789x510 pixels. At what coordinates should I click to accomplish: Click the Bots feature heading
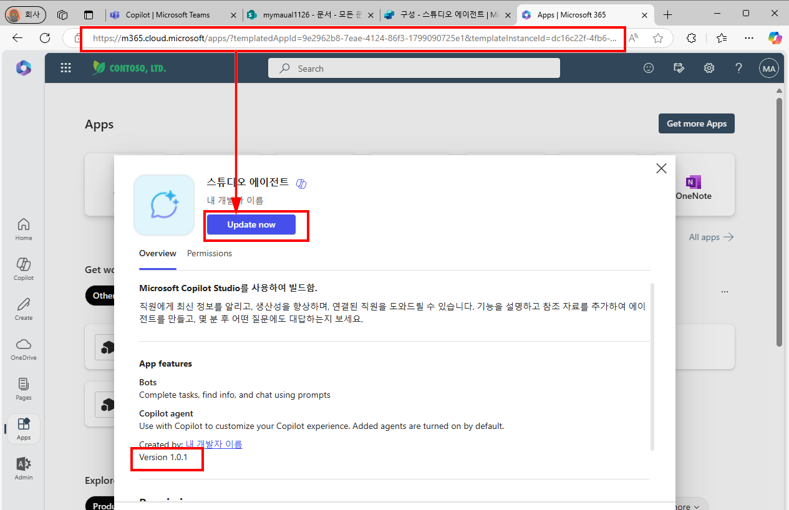pos(148,382)
